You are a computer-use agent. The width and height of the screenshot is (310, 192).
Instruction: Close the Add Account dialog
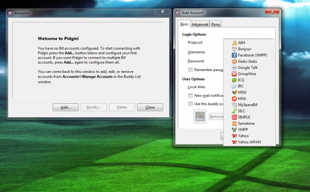(x=272, y=11)
